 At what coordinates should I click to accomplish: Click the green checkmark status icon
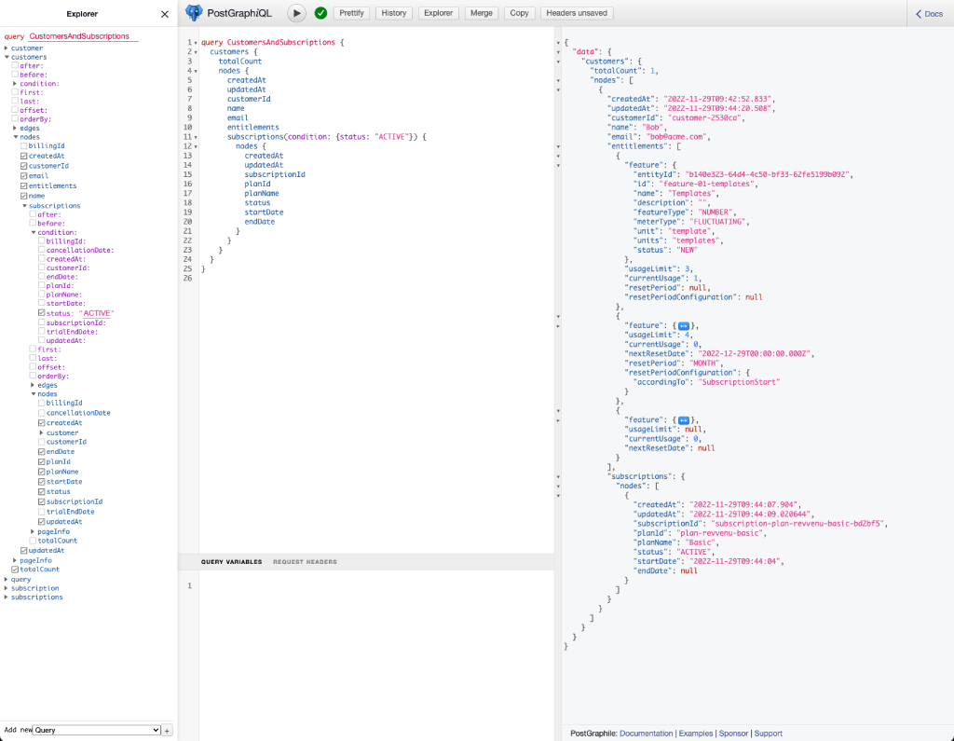[320, 13]
